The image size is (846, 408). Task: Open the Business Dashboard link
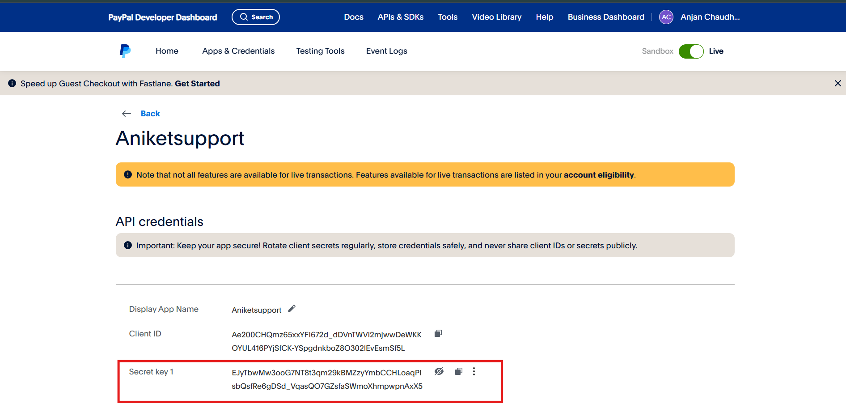[606, 17]
